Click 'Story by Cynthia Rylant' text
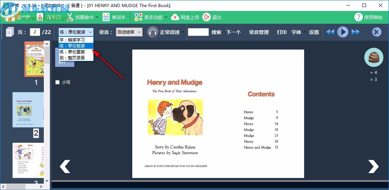Image resolution: width=389 pixels, height=190 pixels. 175,147
